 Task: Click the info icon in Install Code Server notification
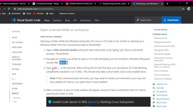click(x=50, y=102)
